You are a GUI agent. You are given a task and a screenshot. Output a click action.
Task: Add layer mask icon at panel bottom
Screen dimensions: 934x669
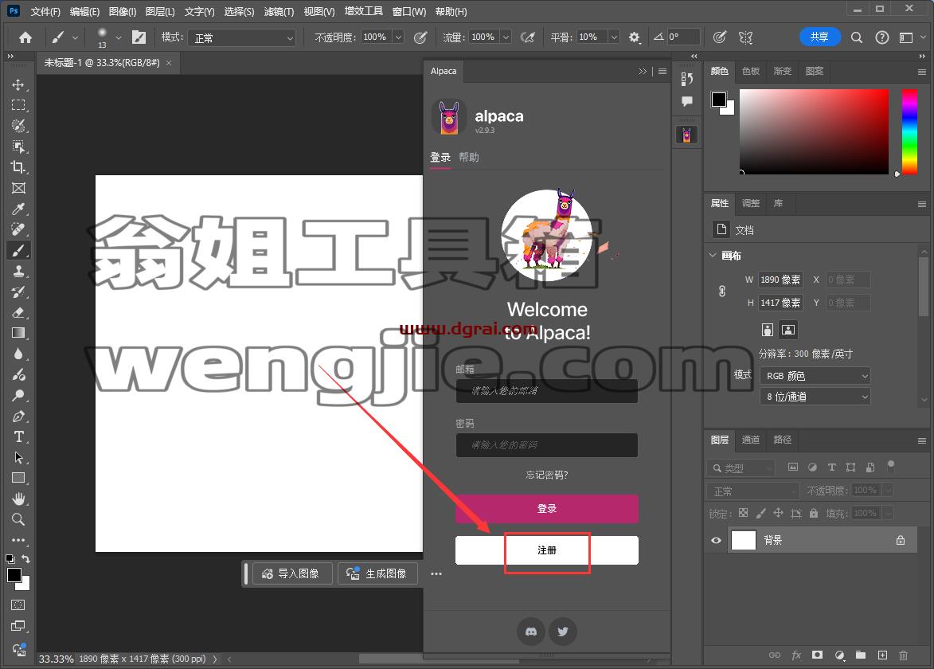tap(817, 655)
